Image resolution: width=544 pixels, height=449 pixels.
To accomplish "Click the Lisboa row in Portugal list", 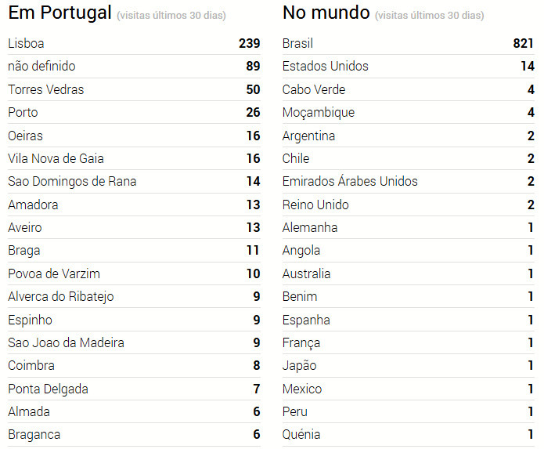I will coord(27,44).
